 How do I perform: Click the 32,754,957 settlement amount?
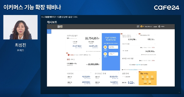92,38
